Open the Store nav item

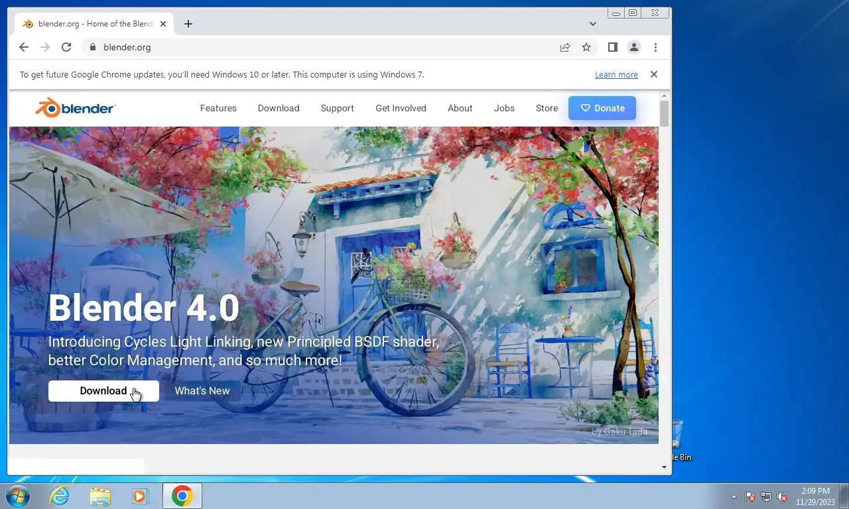pyautogui.click(x=547, y=108)
